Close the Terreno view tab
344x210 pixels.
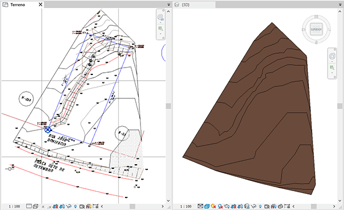tap(40, 5)
